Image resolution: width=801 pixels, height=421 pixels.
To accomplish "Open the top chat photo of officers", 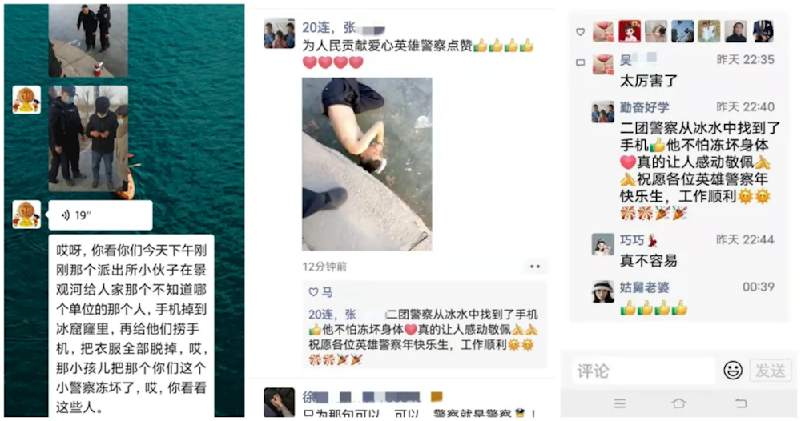I will [x=88, y=41].
